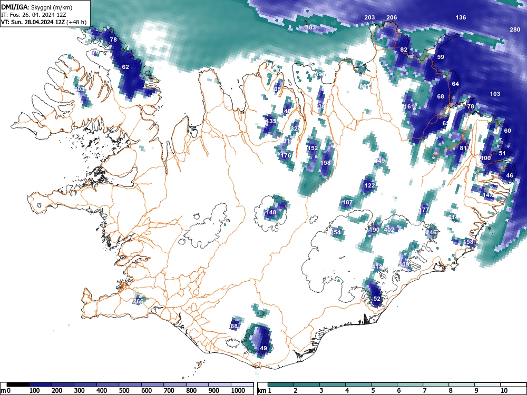The image size is (527, 395).
Task: Click the '10' label on the km legend
Action: pyautogui.click(x=503, y=391)
